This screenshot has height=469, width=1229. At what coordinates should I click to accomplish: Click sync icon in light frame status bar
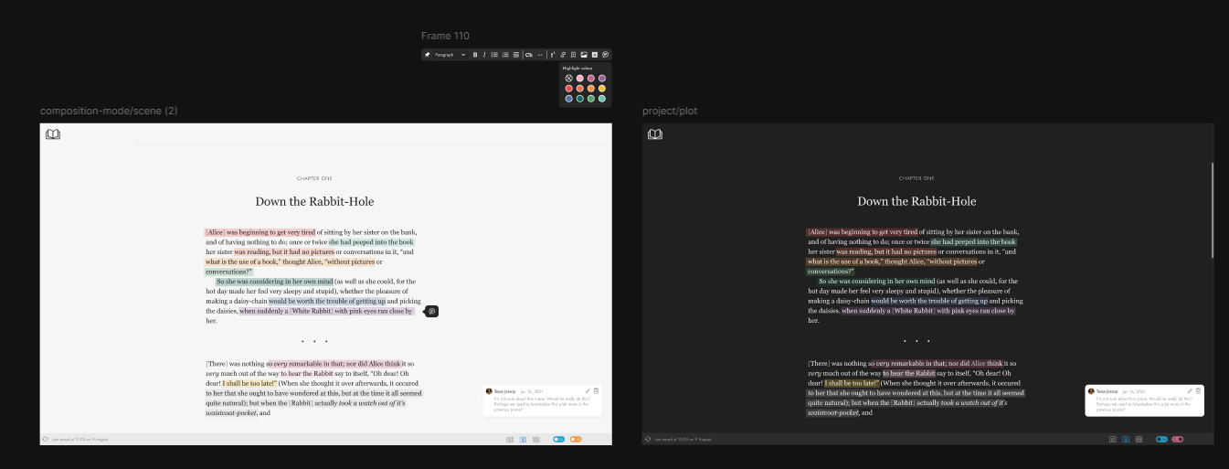pos(46,439)
